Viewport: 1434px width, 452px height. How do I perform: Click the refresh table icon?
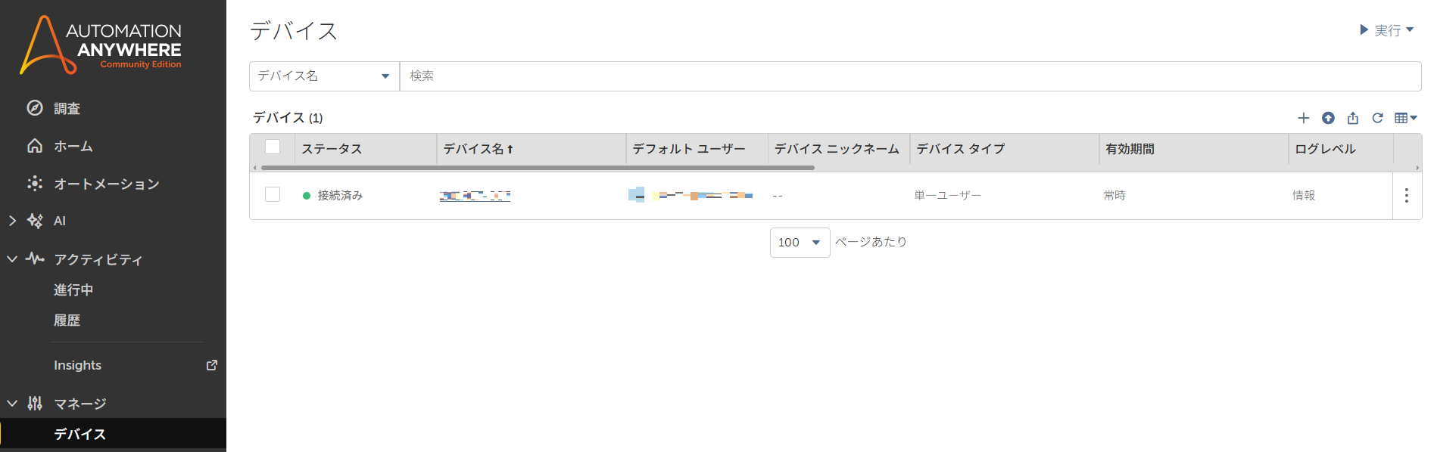(1377, 118)
